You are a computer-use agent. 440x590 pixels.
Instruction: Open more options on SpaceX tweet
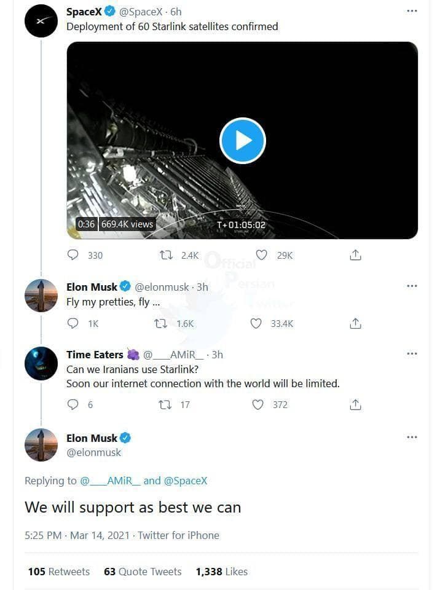[412, 12]
